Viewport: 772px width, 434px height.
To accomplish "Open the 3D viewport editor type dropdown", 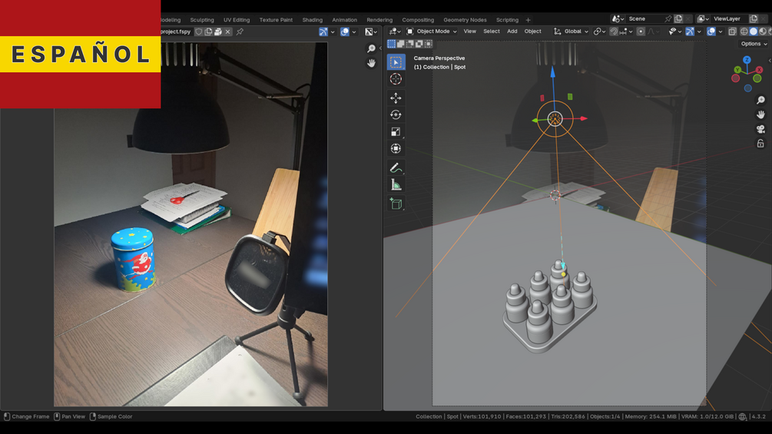I will (395, 31).
